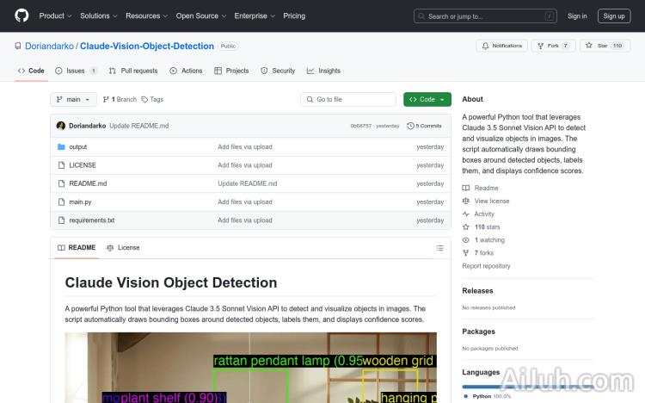The image size is (645, 403).
Task: Open the Claude-Vision-Object-Detection repository link
Action: pyautogui.click(x=147, y=46)
